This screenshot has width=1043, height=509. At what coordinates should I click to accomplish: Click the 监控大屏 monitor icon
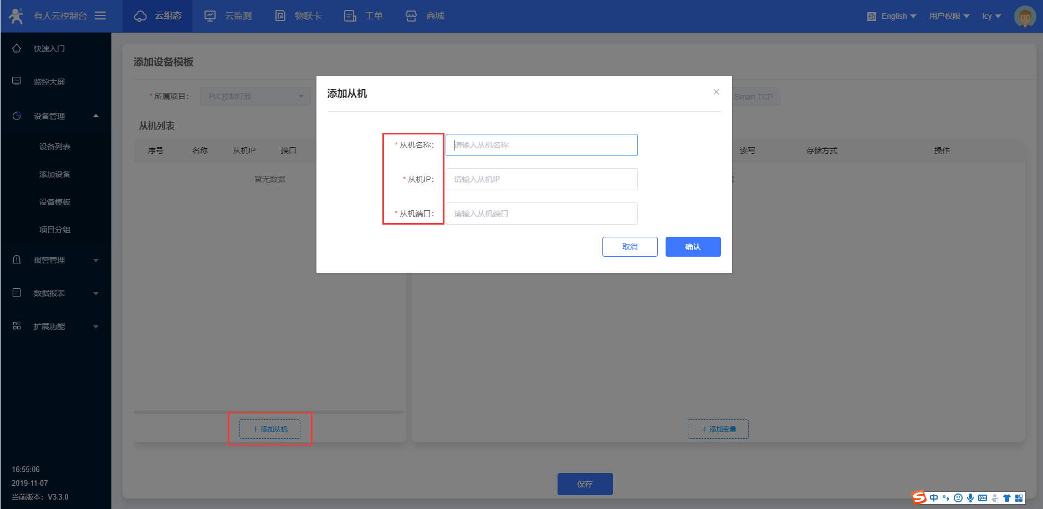(x=17, y=81)
